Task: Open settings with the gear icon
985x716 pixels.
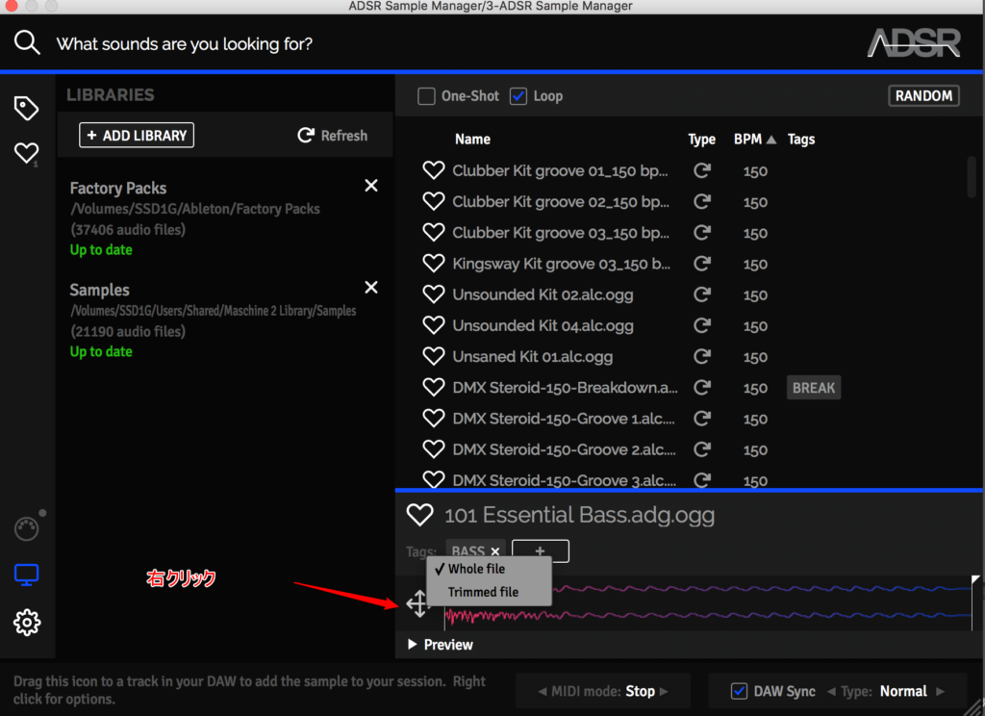Action: click(x=27, y=623)
